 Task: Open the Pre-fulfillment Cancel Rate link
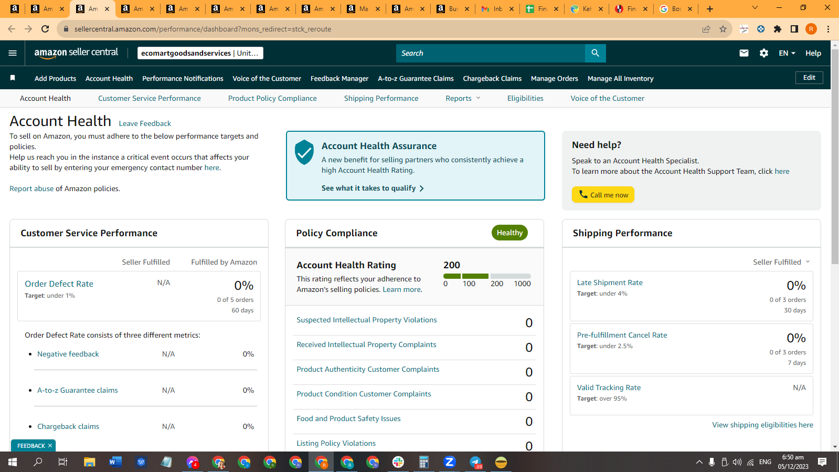(622, 335)
